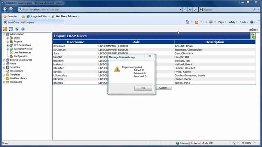This screenshot has width=262, height=147.
Task: Click the External Data Sources icon
Action: point(7,60)
